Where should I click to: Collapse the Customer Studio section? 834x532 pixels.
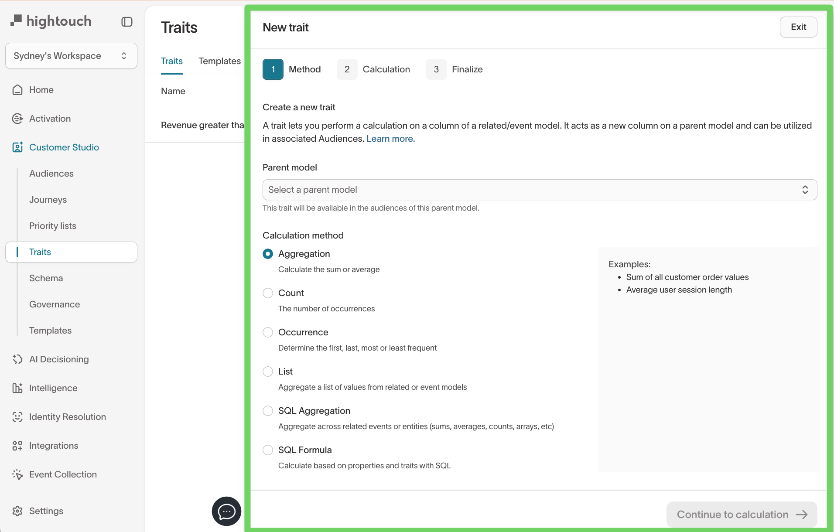point(64,147)
